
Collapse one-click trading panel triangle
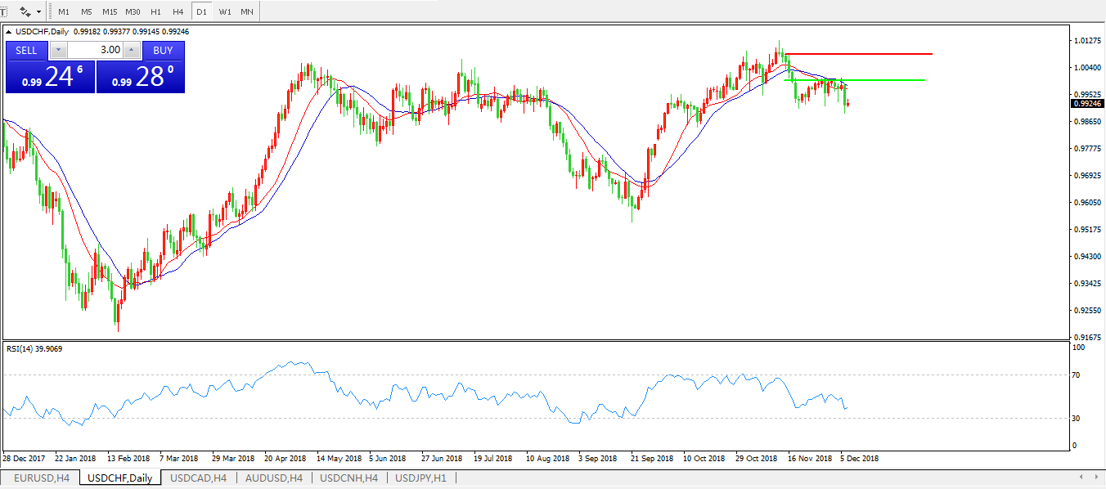tap(9, 32)
